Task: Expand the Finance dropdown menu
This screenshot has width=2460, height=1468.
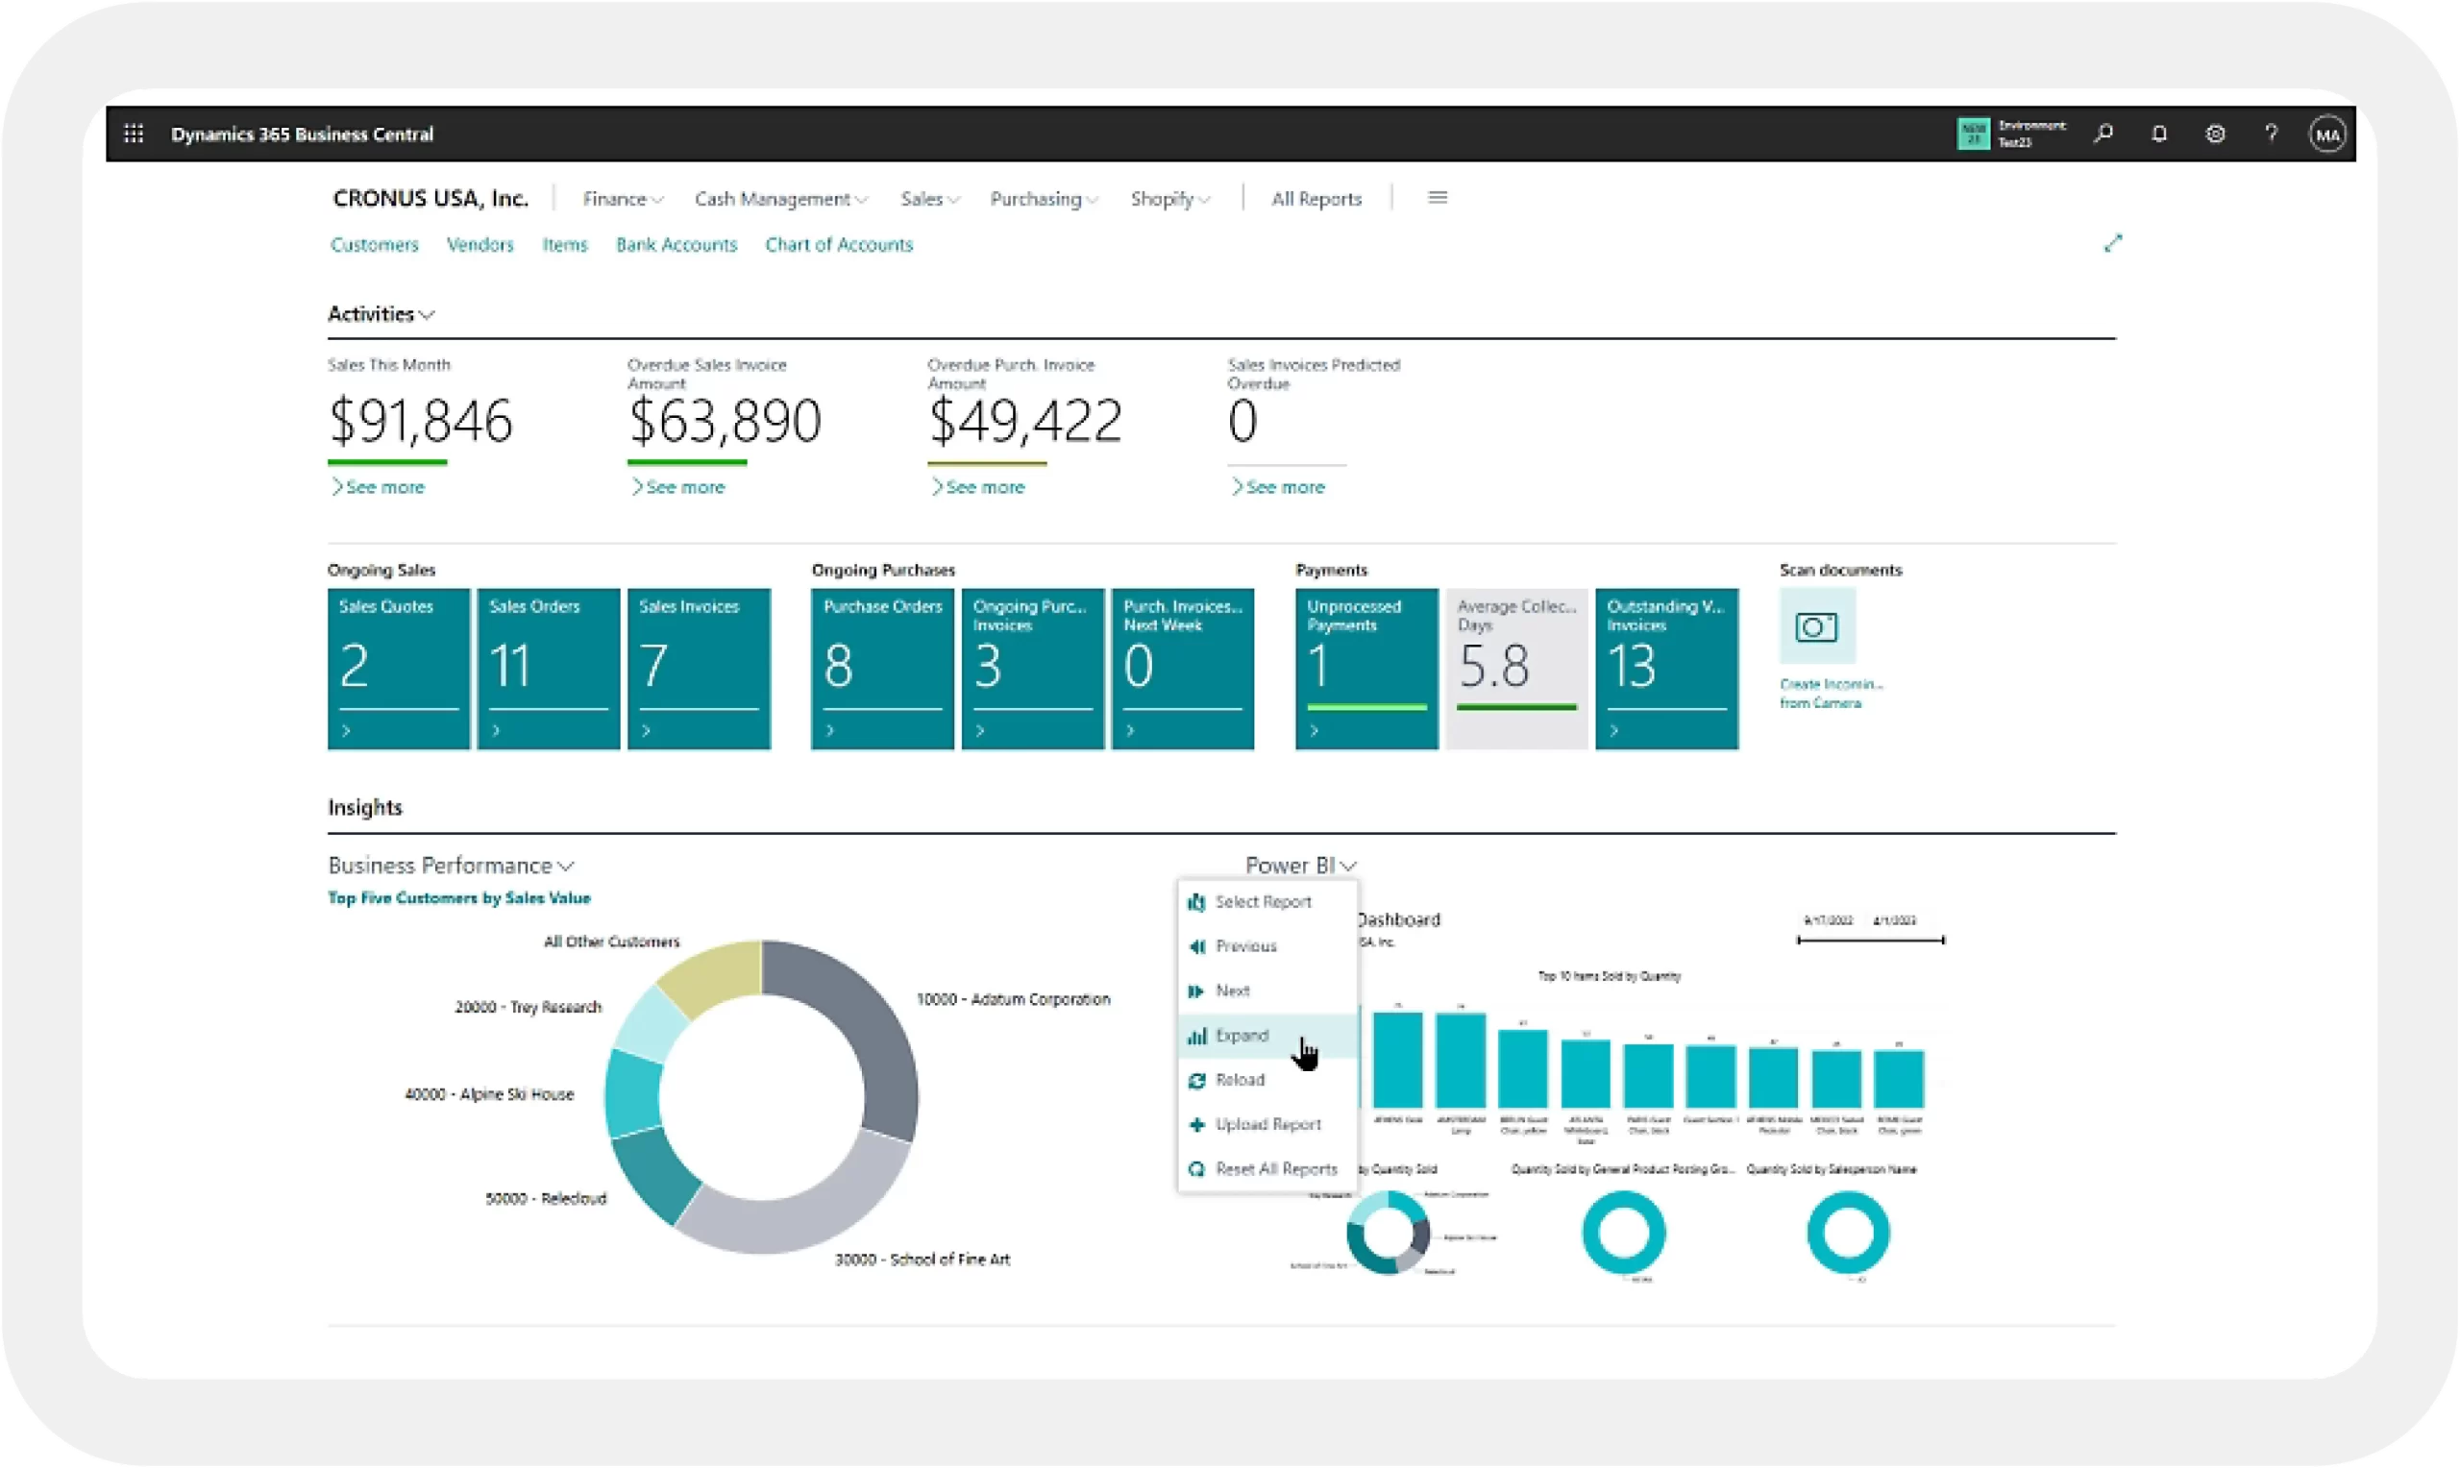Action: (x=622, y=199)
